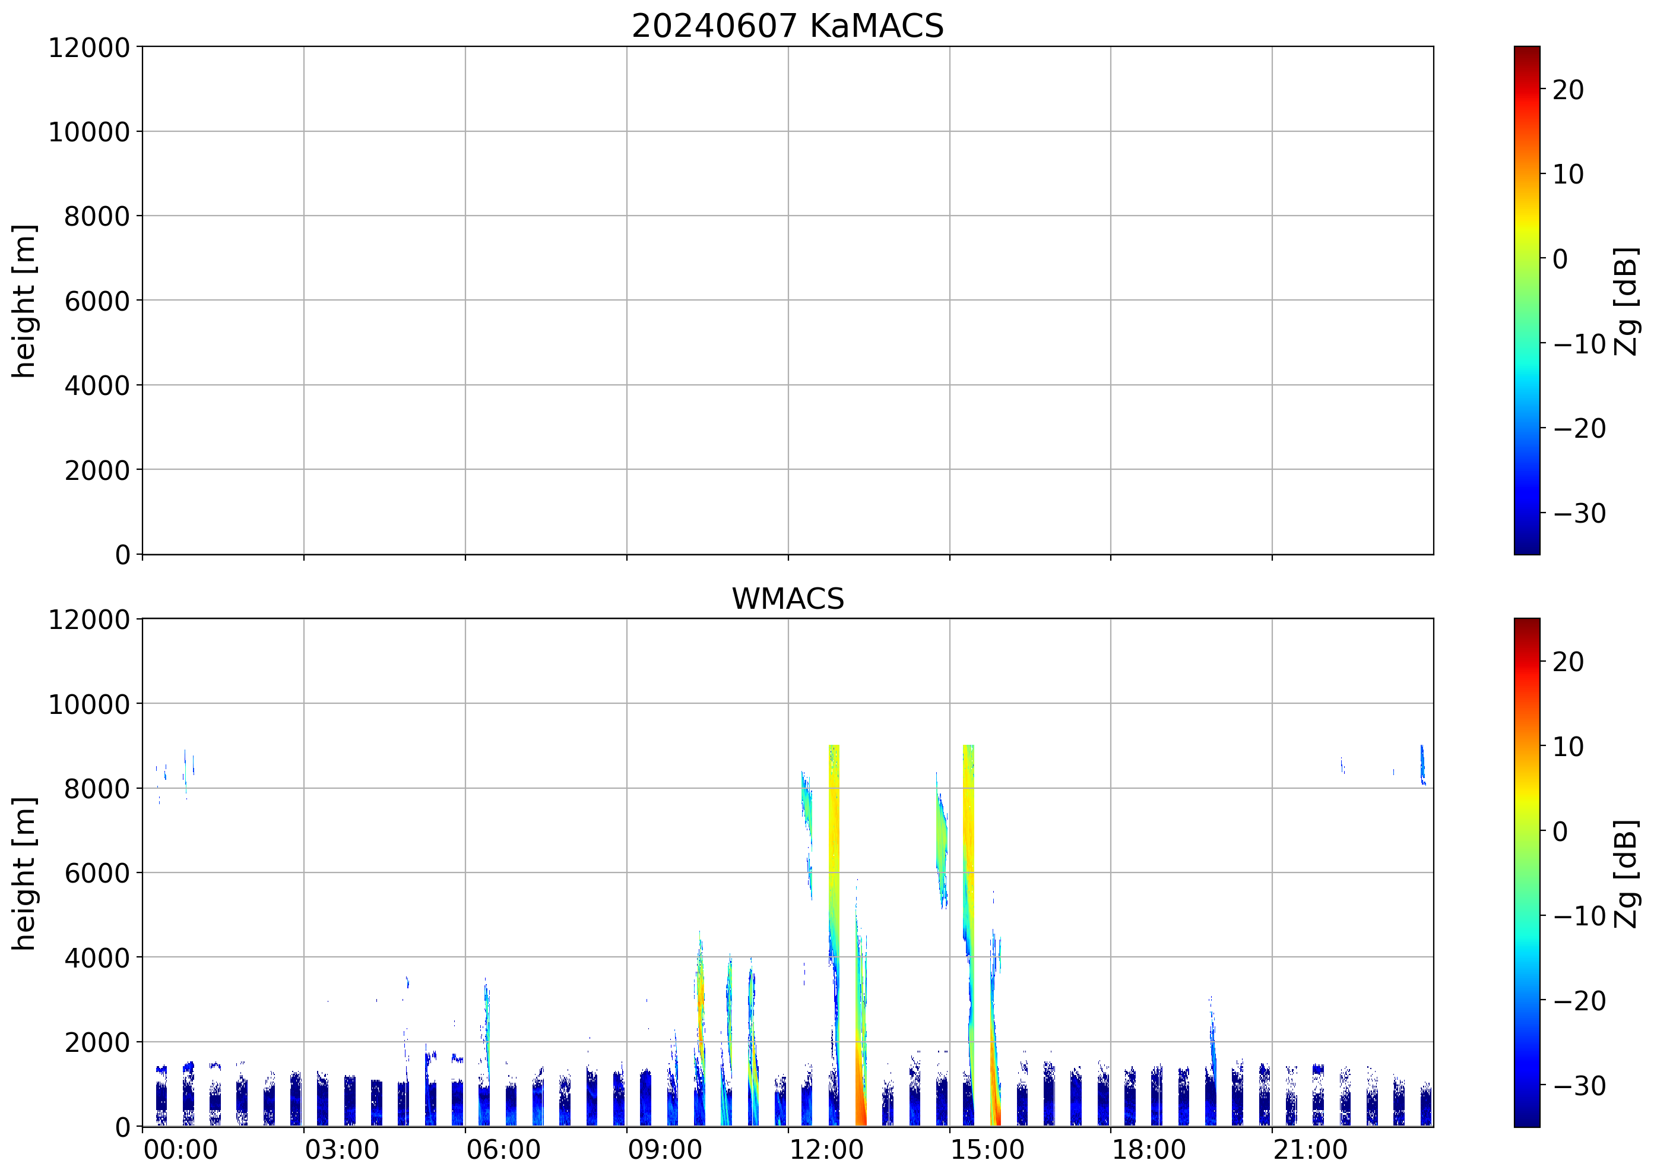Click the 10000 tick on the WMACS axis
Image resolution: width=1654 pixels, height=1176 pixels.
(x=88, y=704)
